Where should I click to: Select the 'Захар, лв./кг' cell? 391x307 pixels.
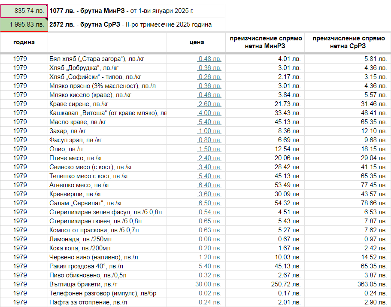click(x=107, y=131)
